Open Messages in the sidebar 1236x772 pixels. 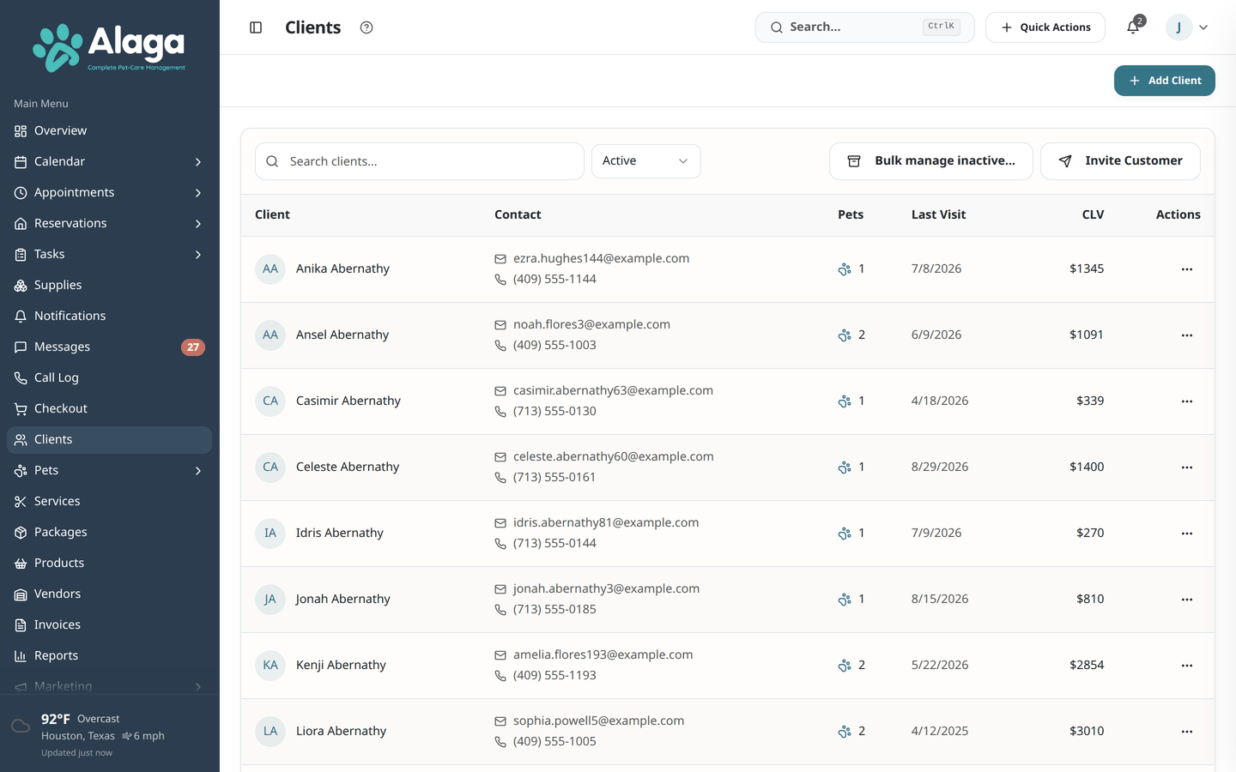point(109,347)
